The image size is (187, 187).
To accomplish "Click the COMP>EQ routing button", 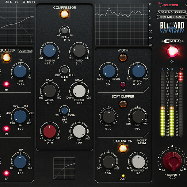I will (25, 51).
